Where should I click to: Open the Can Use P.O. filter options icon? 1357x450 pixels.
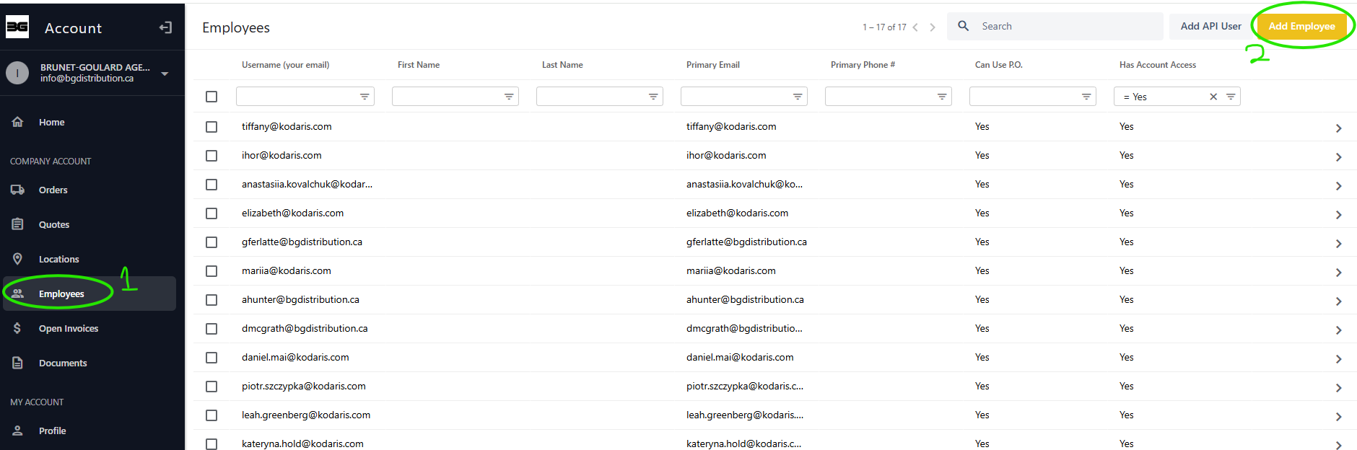[x=1086, y=97]
